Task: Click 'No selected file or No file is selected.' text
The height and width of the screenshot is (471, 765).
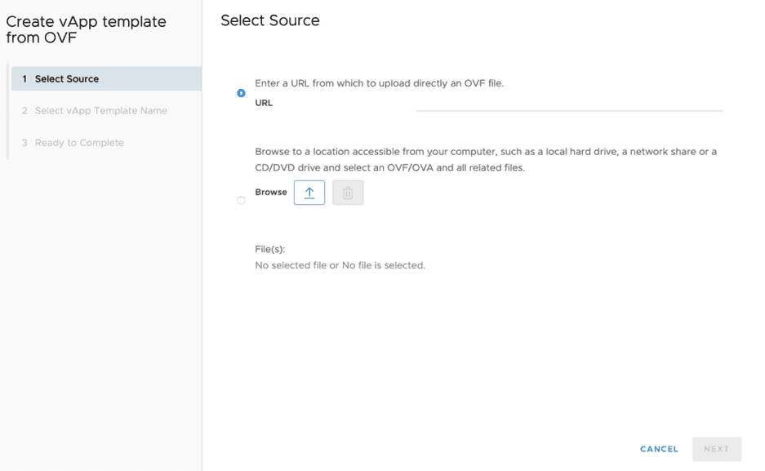Action: [340, 265]
